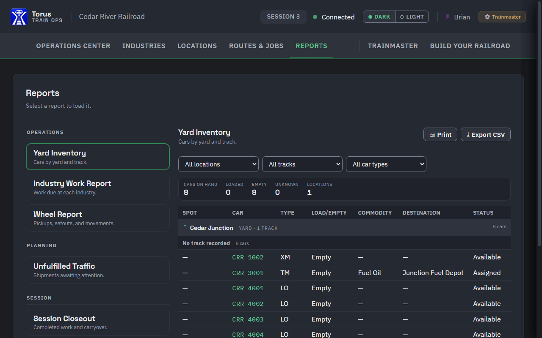Click the Junction Fuel Depot destination cell
Image resolution: width=542 pixels, height=338 pixels.
[x=433, y=273]
